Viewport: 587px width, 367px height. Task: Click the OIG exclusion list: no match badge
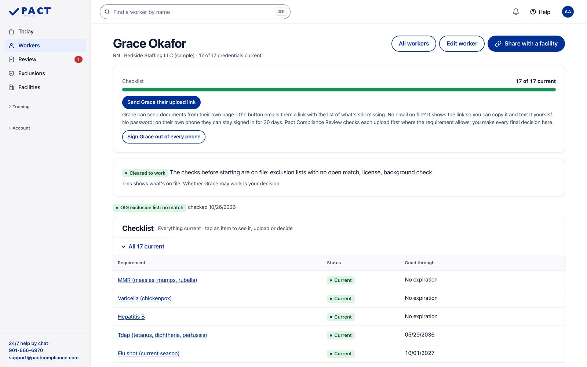click(150, 208)
